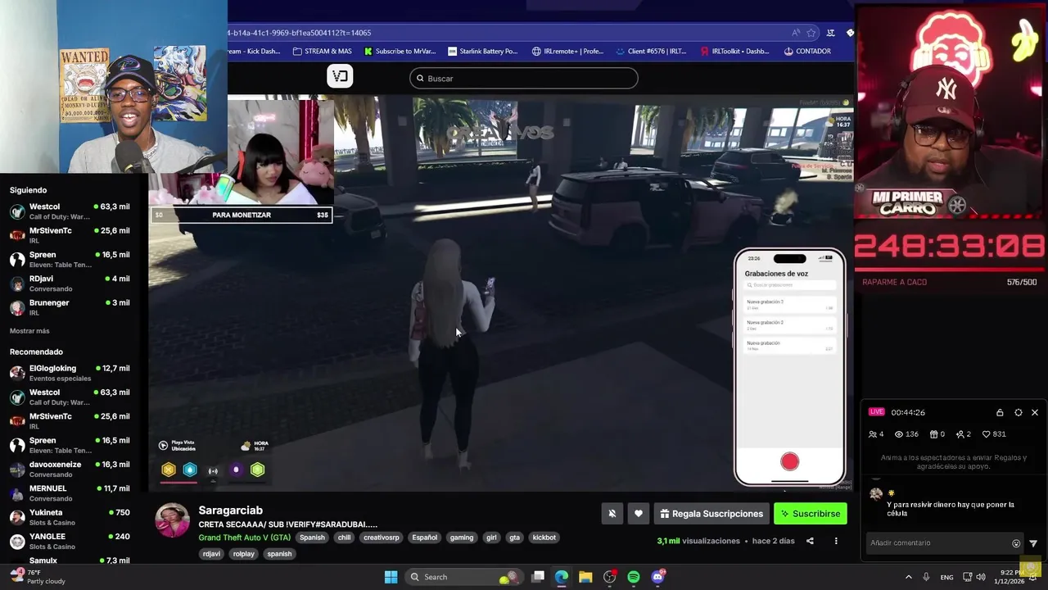The width and height of the screenshot is (1048, 590).
Task: Open Westcol channel in Siguiendo list
Action: (70, 211)
